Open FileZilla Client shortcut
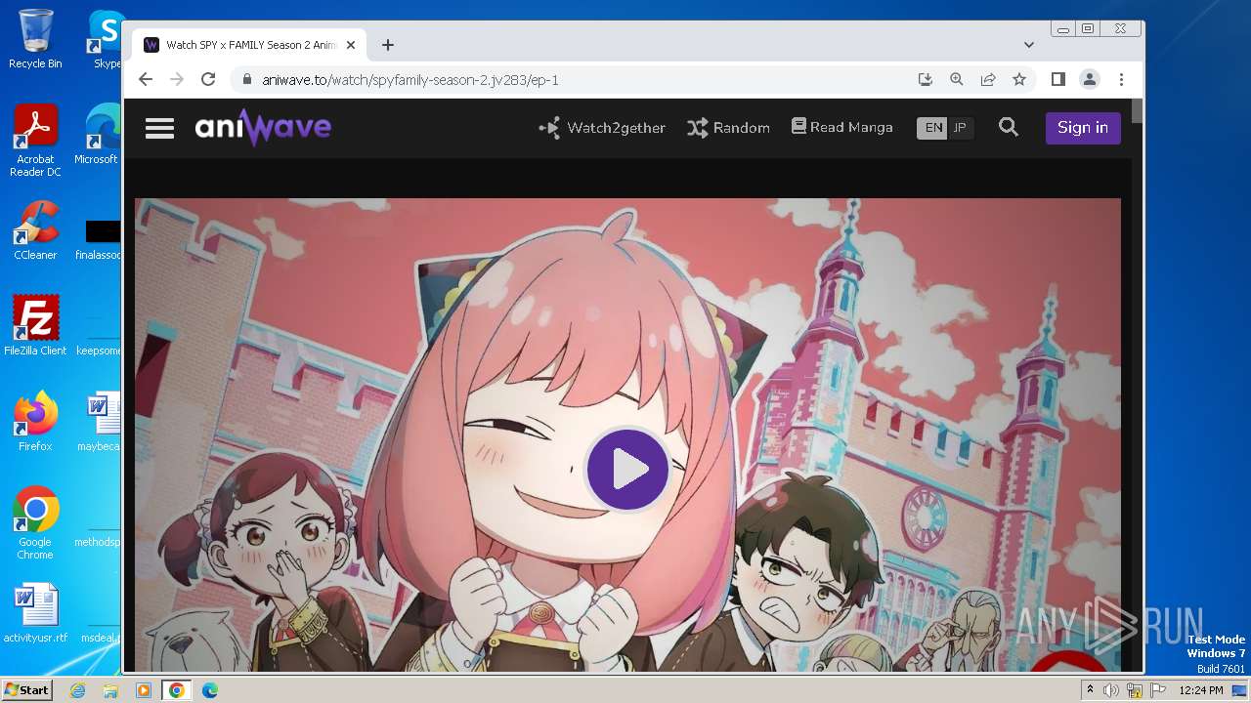This screenshot has width=1251, height=703. tap(35, 326)
